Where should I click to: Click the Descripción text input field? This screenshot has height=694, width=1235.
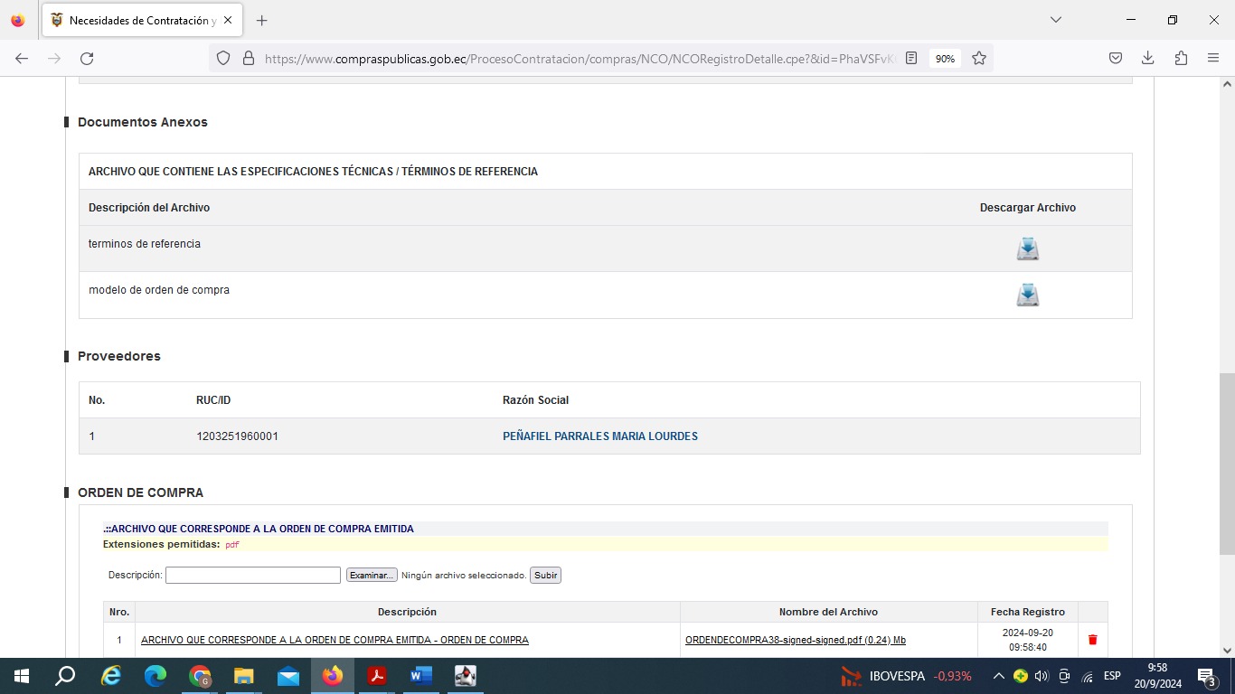point(253,575)
